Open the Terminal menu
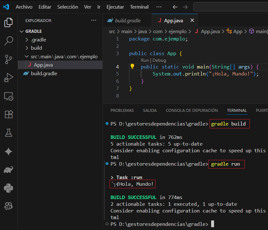The width and height of the screenshot is (268, 230). (x=139, y=7)
